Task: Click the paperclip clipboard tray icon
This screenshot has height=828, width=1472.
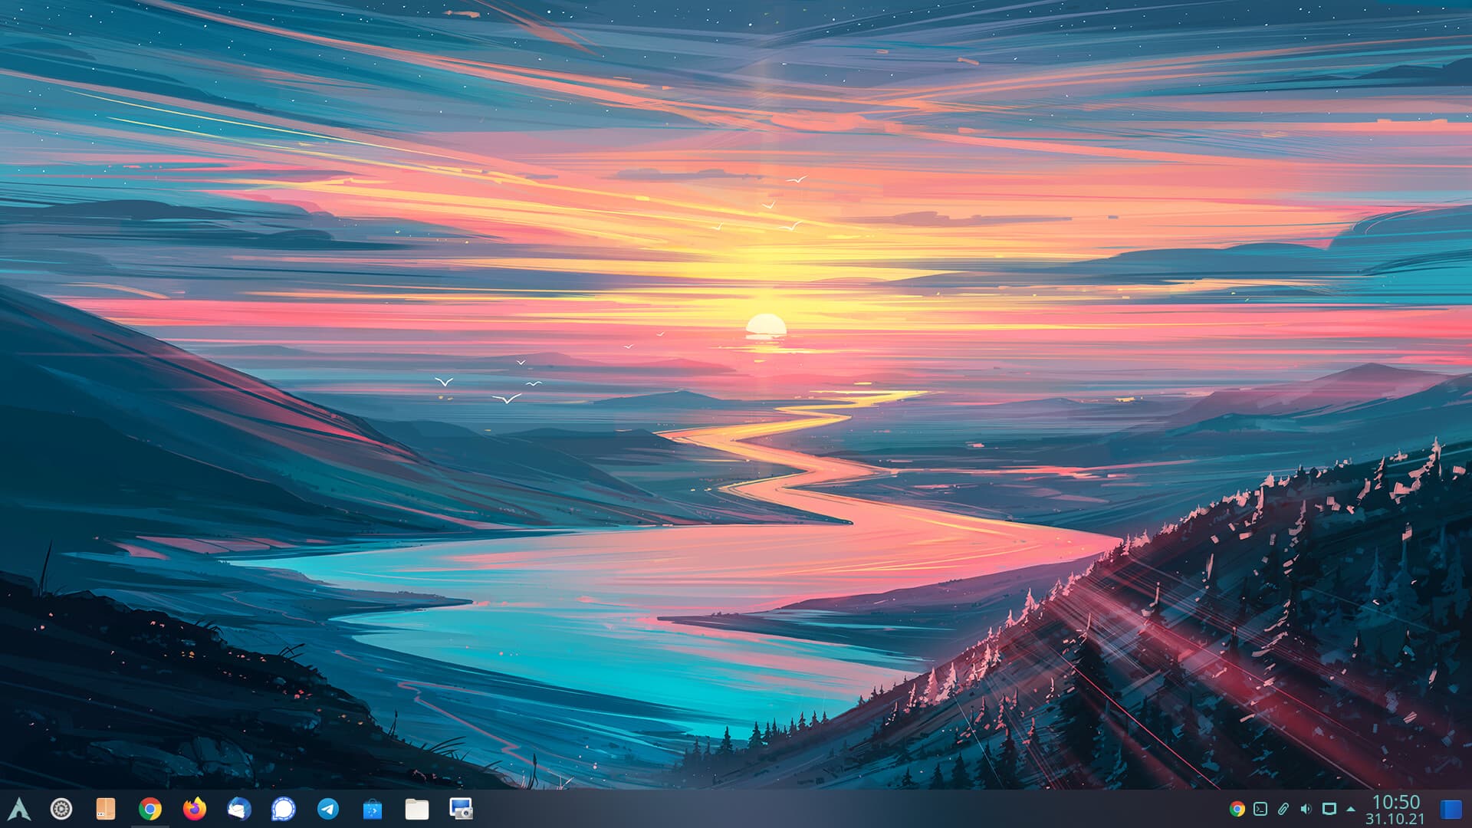Action: [x=1283, y=809]
